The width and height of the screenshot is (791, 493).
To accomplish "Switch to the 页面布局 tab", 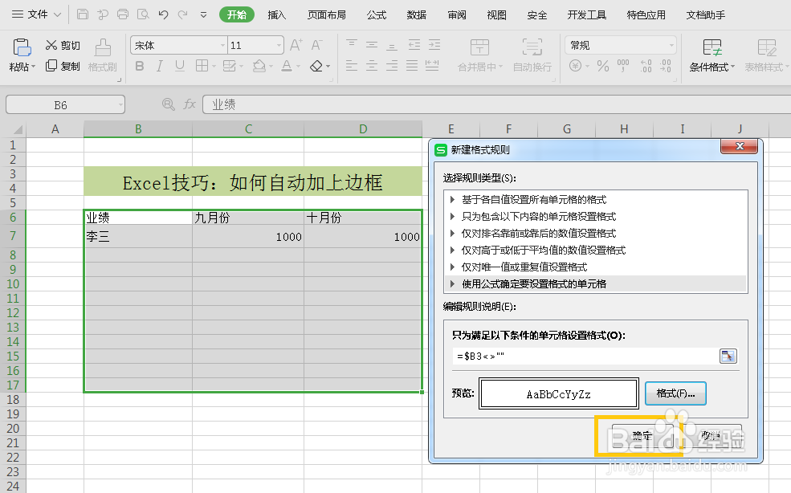I will [x=326, y=14].
